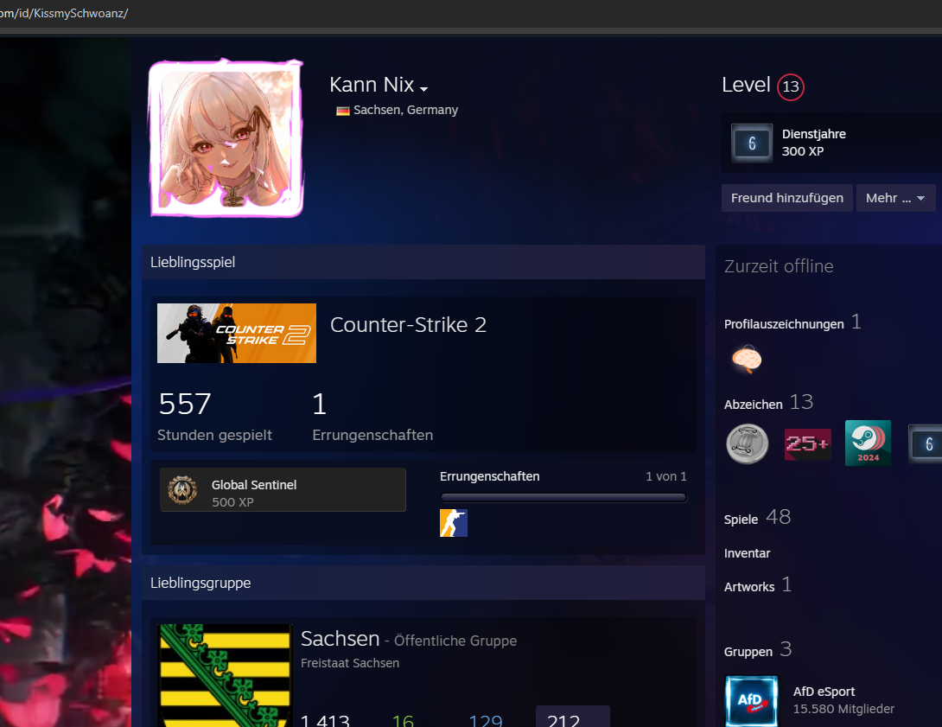Click the Freund hinzufügen button
The width and height of the screenshot is (942, 727).
(x=786, y=198)
